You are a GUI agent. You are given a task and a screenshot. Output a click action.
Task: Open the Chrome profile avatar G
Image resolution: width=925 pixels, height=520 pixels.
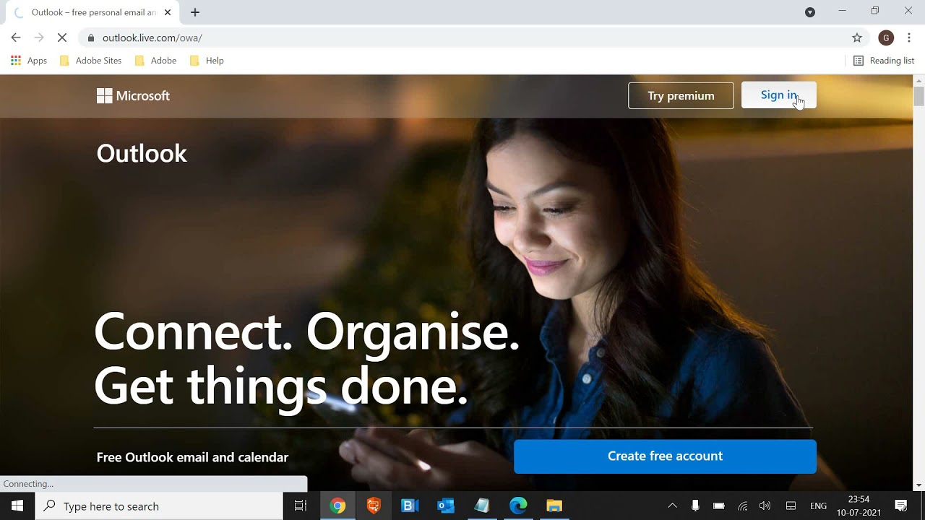click(x=886, y=38)
